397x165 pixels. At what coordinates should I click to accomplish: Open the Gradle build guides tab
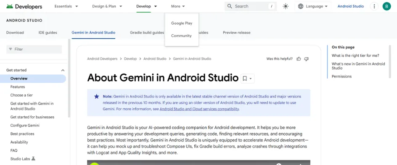pyautogui.click(x=147, y=33)
